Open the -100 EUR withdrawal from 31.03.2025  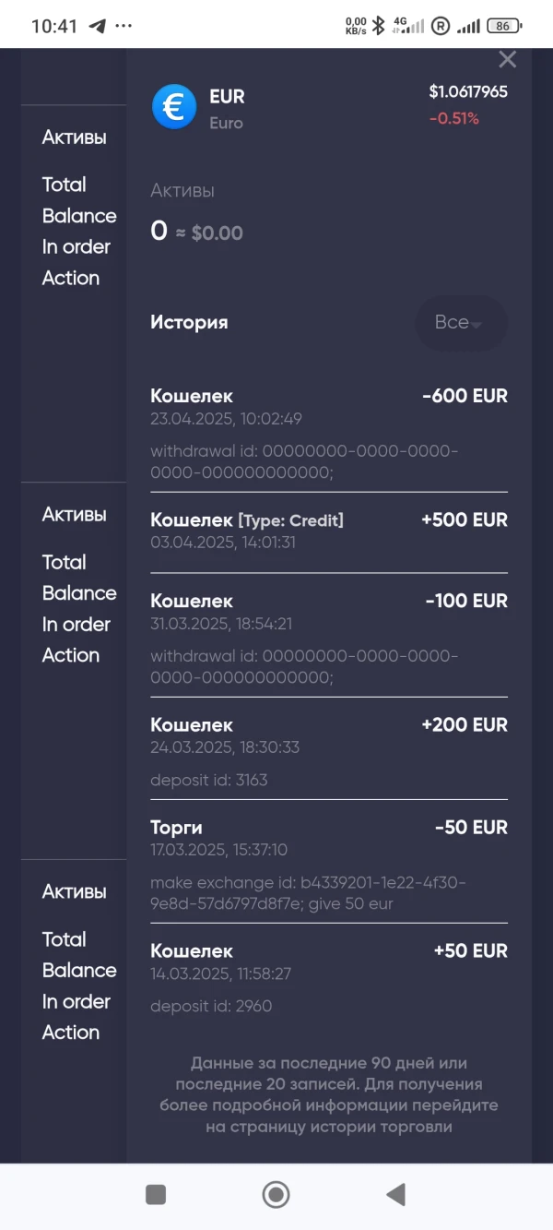pyautogui.click(x=329, y=639)
